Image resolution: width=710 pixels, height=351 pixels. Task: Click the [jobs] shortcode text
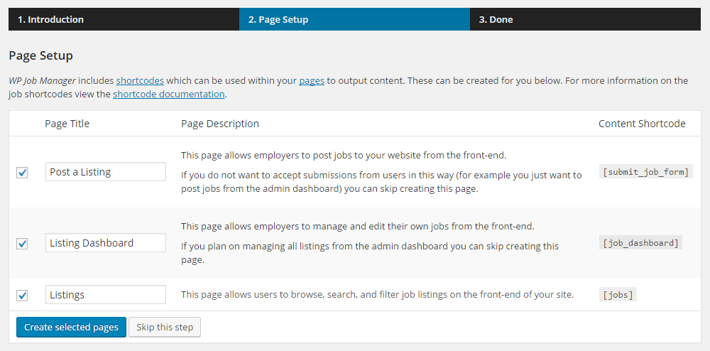(x=618, y=295)
